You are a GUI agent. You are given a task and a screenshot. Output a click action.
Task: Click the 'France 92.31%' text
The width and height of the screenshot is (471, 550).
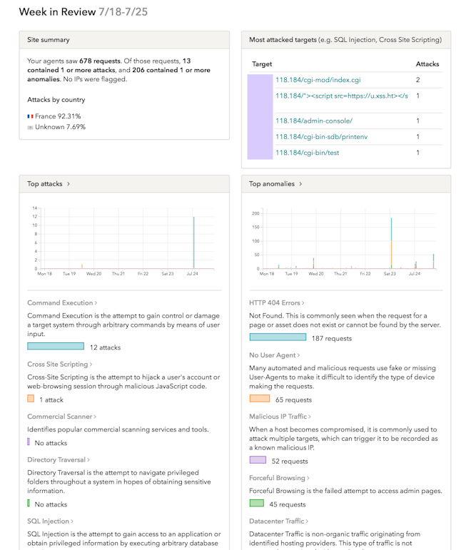(x=58, y=116)
